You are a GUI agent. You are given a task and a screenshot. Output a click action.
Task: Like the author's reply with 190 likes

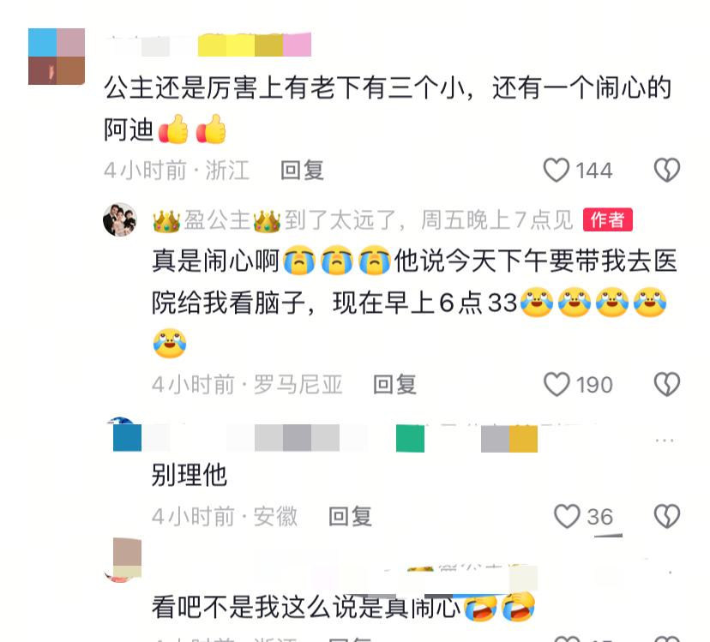[557, 384]
